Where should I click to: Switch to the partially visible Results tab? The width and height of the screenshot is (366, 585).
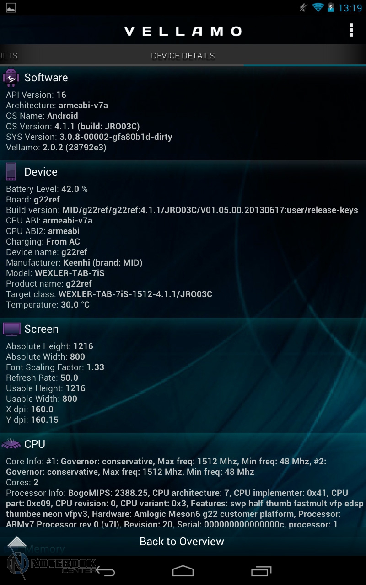(9, 56)
